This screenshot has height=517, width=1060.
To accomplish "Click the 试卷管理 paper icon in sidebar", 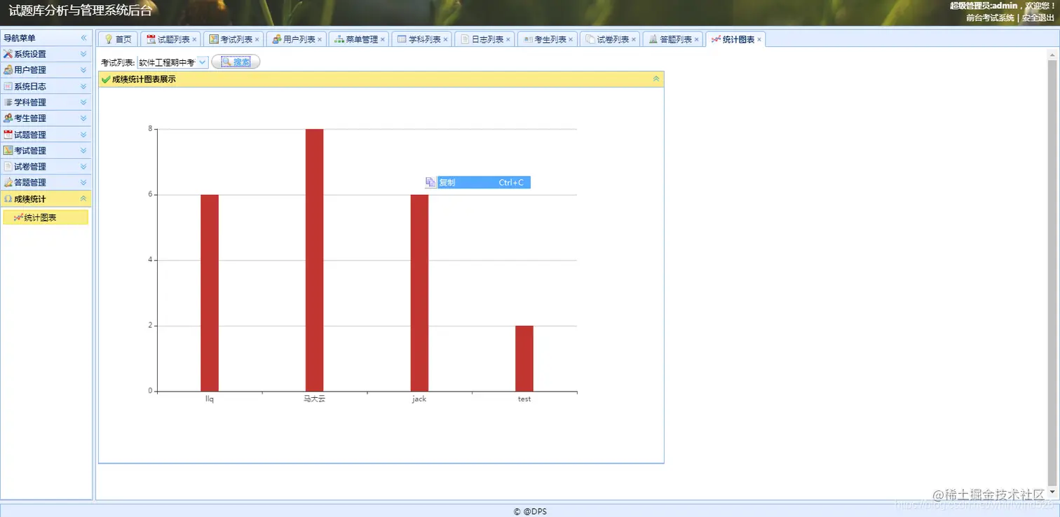I will click(8, 167).
